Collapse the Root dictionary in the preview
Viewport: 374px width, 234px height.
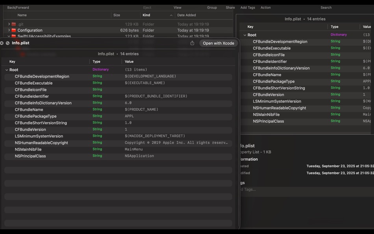(x=6, y=69)
